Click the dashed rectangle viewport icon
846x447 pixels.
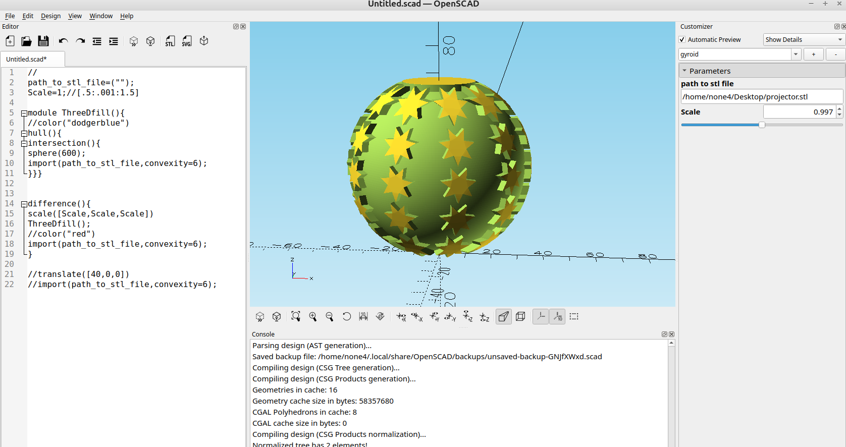pos(574,316)
